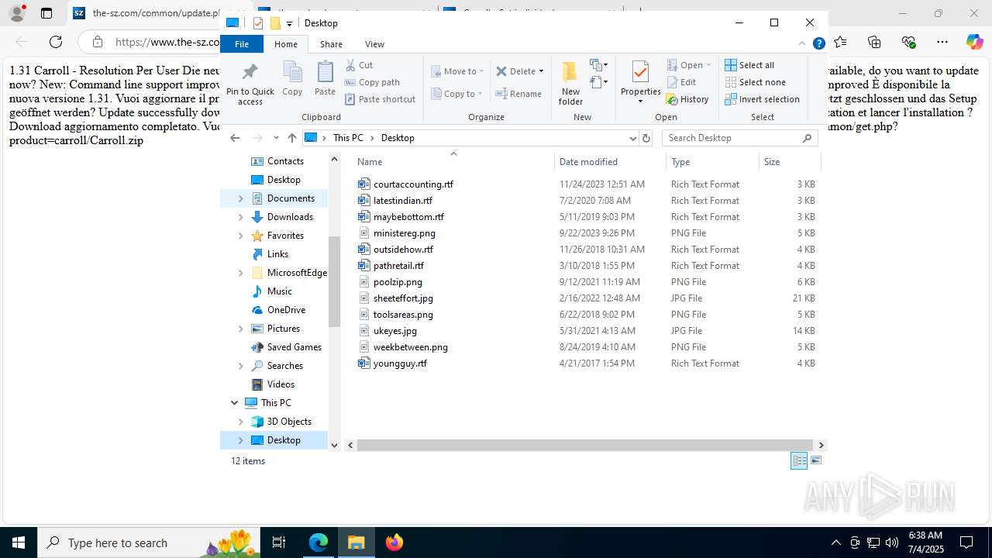Image resolution: width=992 pixels, height=558 pixels.
Task: Open Task View on taskbar
Action: [279, 542]
